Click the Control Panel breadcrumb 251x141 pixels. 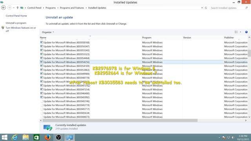click(34, 8)
